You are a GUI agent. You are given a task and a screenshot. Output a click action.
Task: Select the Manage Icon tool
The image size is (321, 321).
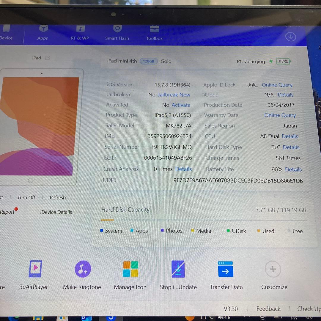coord(130,269)
